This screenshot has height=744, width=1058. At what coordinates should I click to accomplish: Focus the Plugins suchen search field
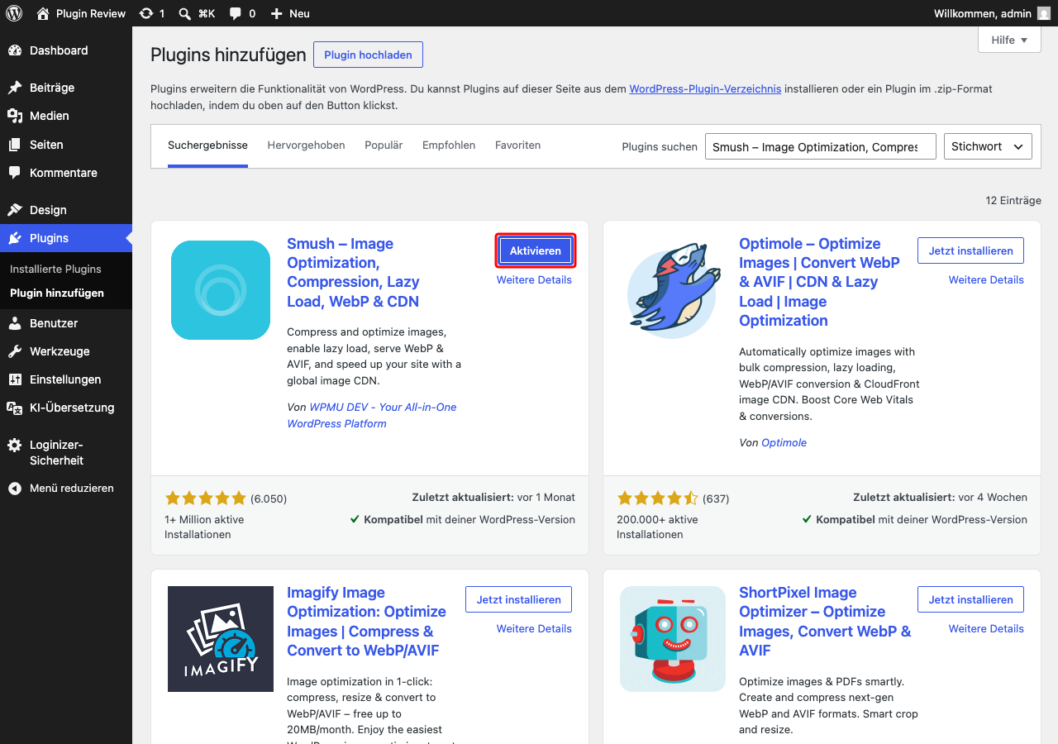click(x=821, y=146)
